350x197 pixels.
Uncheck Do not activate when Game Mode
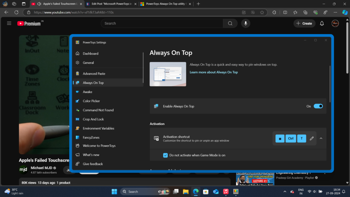pyautogui.click(x=165, y=155)
